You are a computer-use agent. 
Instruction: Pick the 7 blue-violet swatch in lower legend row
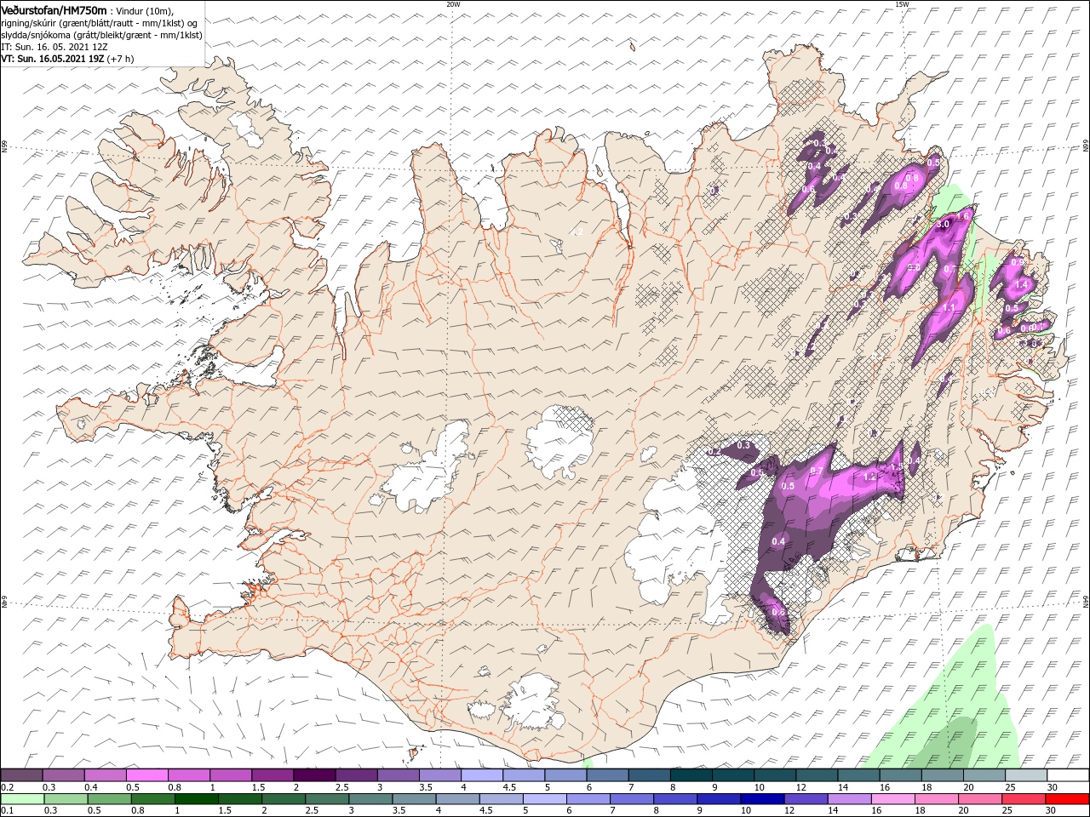[x=631, y=799]
